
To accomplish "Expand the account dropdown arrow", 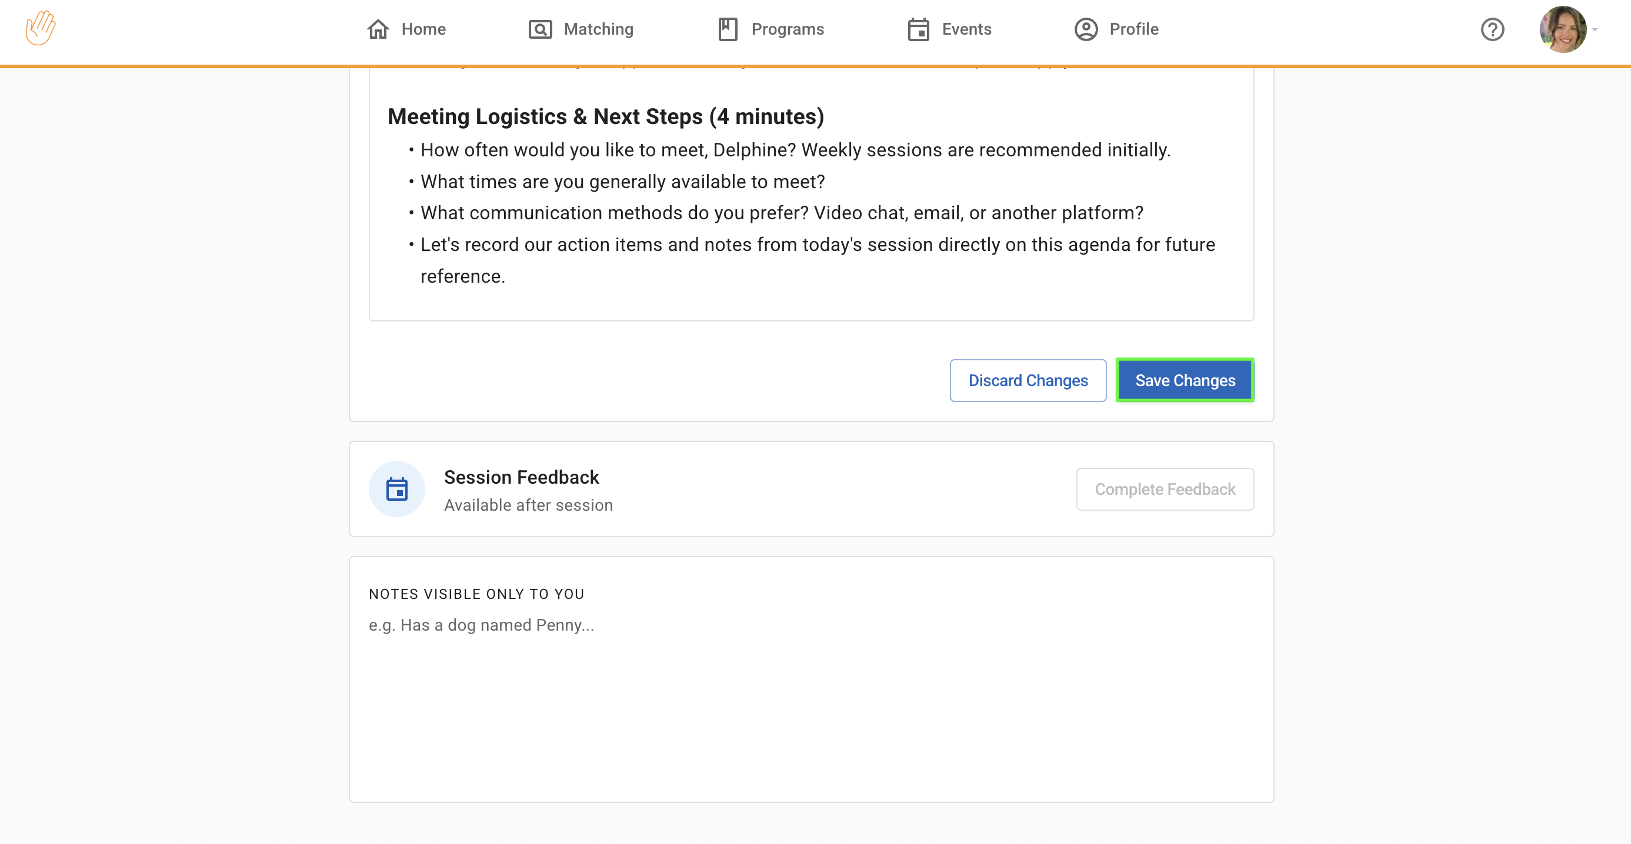I will 1595,30.
